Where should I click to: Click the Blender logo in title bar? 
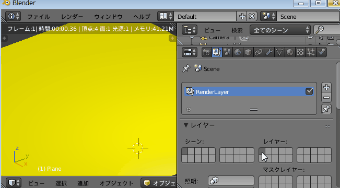(x=6, y=3)
